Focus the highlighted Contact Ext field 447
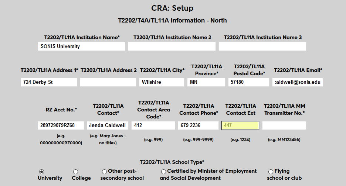 point(240,125)
